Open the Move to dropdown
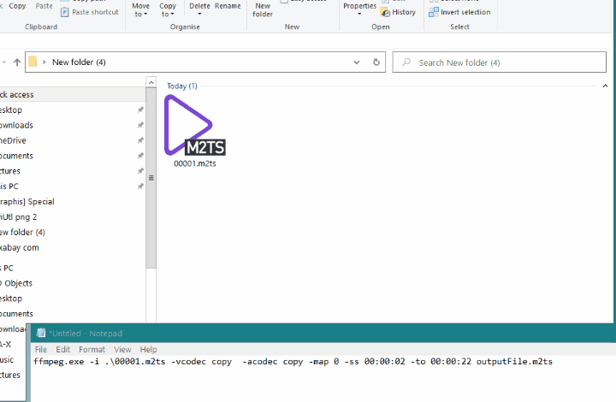Screen dimensions: 616x402 pos(140,9)
